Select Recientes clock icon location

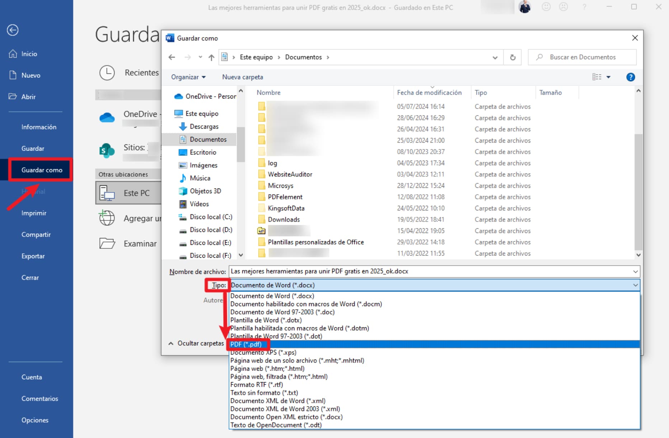click(x=107, y=73)
